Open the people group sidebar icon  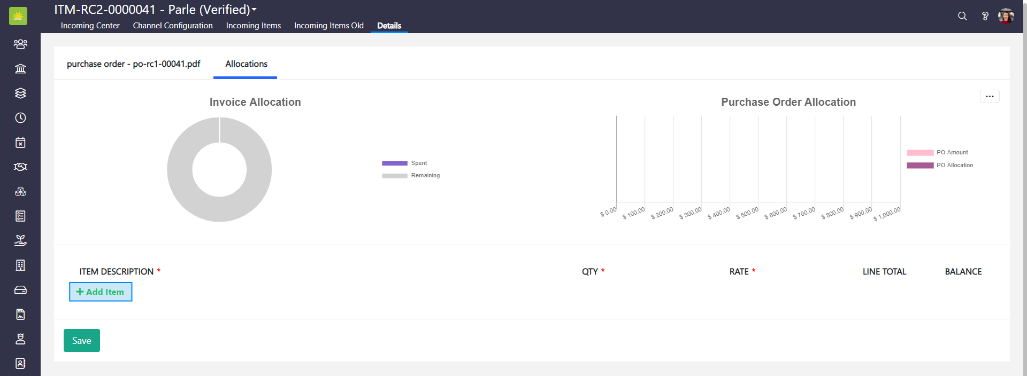pyautogui.click(x=20, y=44)
